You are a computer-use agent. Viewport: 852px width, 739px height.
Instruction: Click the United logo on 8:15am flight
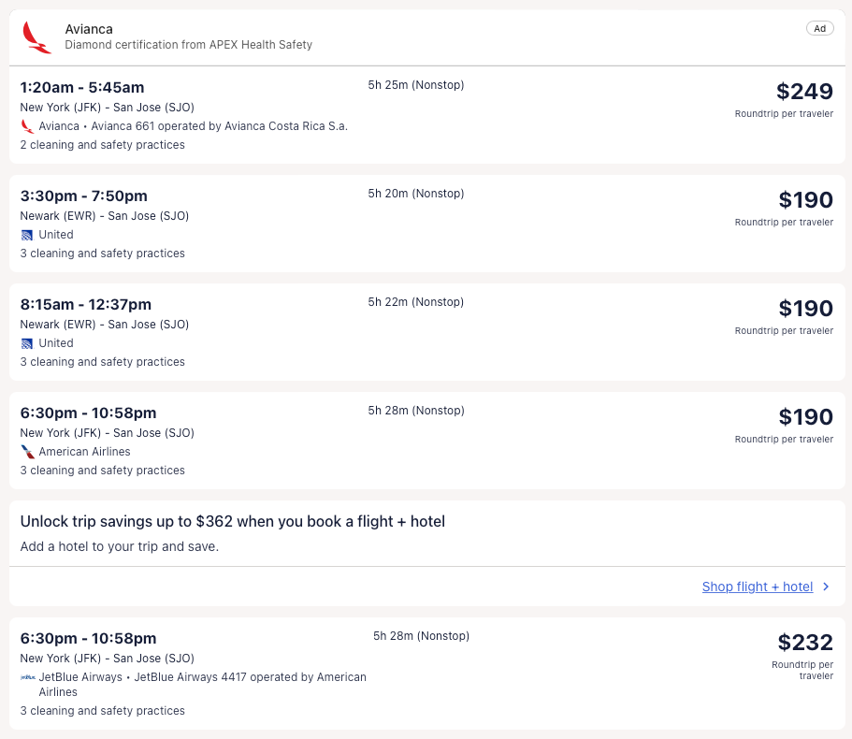click(27, 343)
